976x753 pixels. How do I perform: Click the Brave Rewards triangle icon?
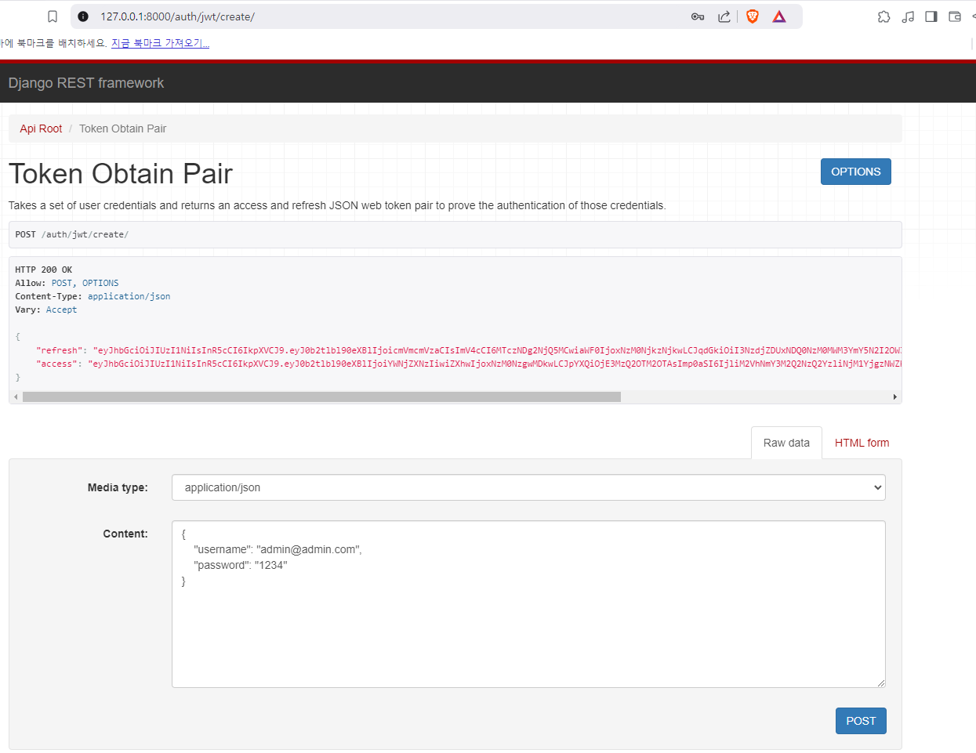779,16
